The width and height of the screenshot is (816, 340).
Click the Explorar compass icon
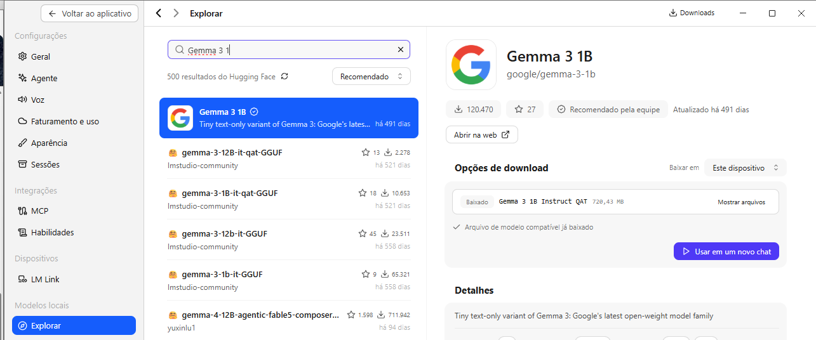click(x=23, y=325)
